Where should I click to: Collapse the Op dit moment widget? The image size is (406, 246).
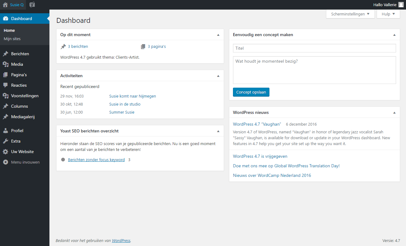(218, 35)
